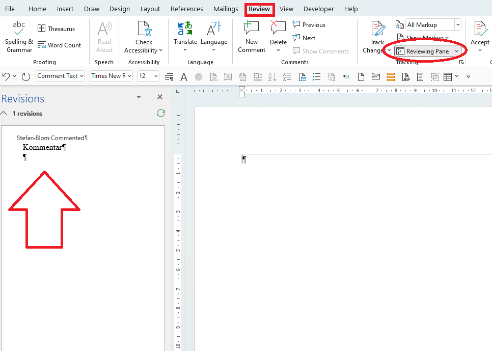Open Revisions pane options arrow
The width and height of the screenshot is (492, 351).
(x=139, y=97)
